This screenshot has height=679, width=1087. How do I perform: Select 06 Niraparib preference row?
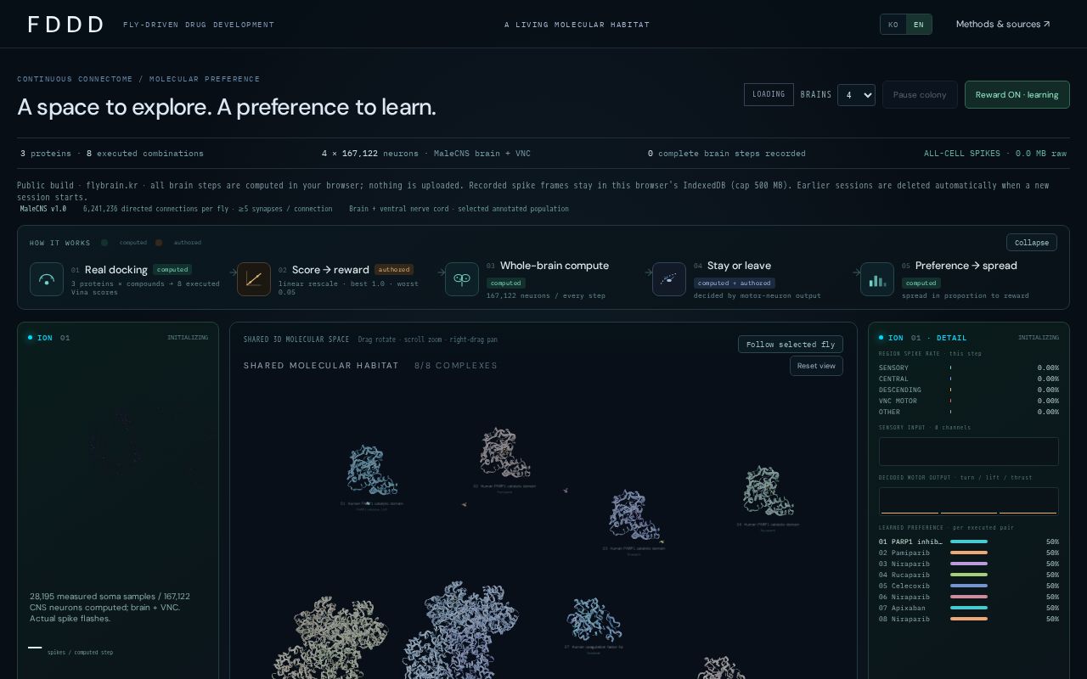click(x=969, y=597)
